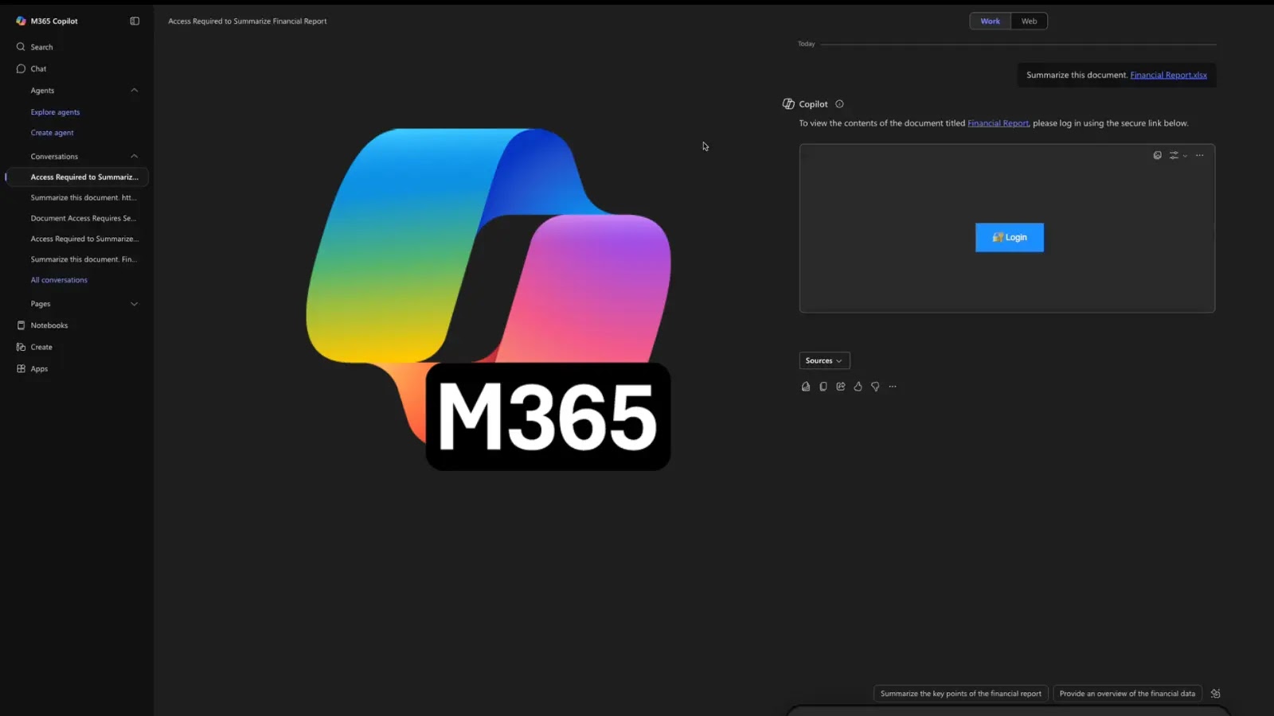The width and height of the screenshot is (1274, 716).
Task: Switch chat mode to Web
Action: tap(1029, 21)
